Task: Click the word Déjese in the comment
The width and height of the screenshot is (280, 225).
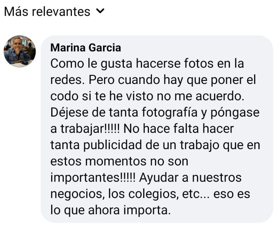Action: 69,113
